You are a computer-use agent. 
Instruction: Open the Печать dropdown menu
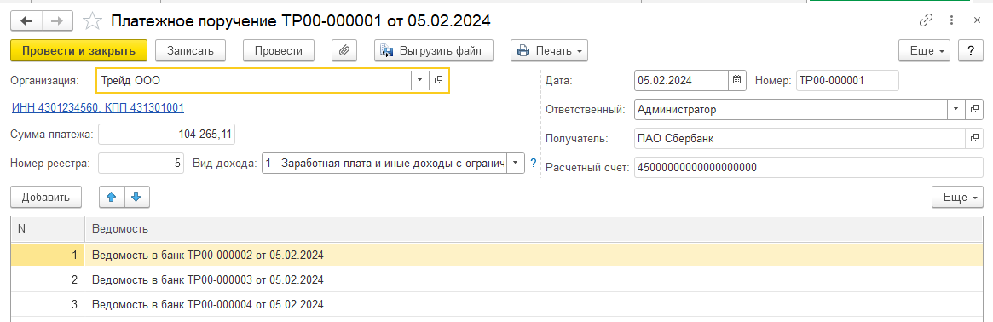(550, 50)
